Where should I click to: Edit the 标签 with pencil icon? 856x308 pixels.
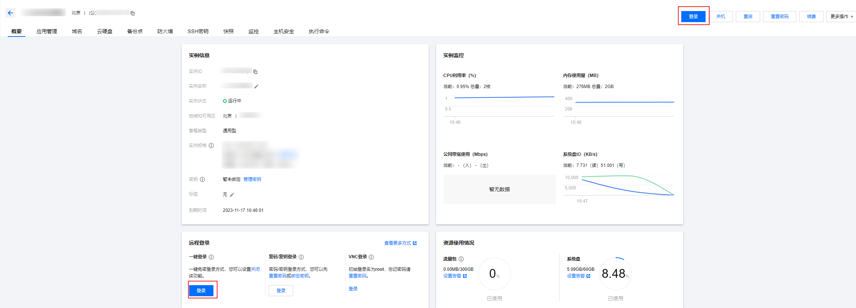(232, 195)
